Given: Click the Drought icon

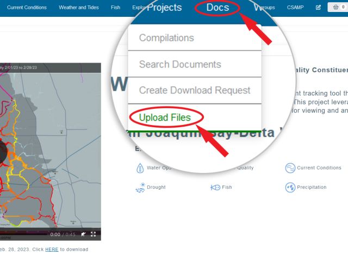Looking at the screenshot, I should coord(140,188).
